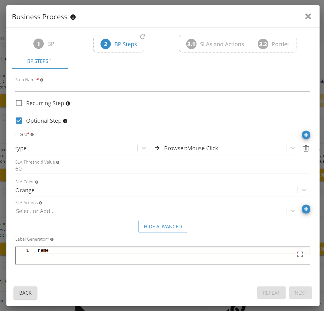324x311 pixels.
Task: Click the HIDE ADVANCED button
Action: coord(163,226)
